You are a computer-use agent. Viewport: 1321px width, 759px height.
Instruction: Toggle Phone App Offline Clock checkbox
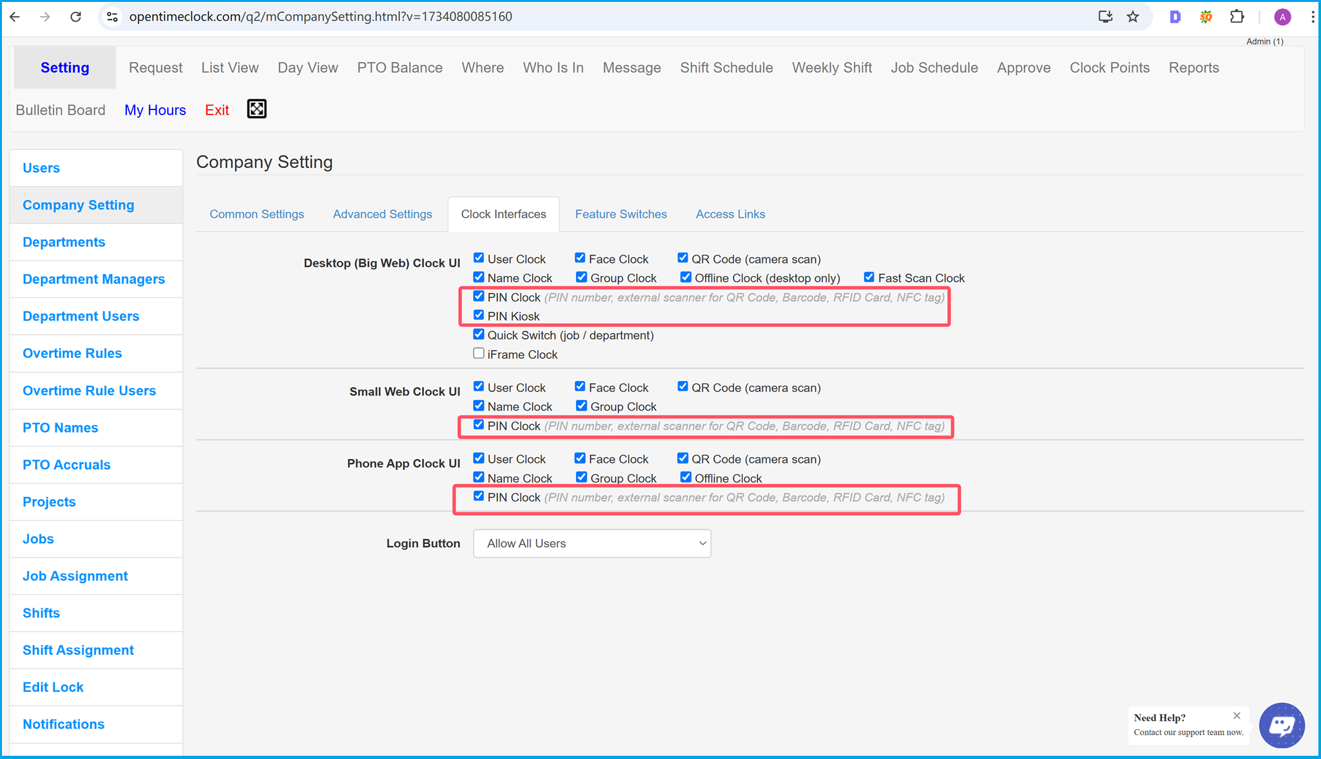click(x=686, y=477)
